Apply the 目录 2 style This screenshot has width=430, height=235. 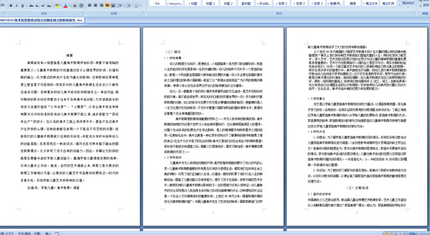click(x=300, y=4)
